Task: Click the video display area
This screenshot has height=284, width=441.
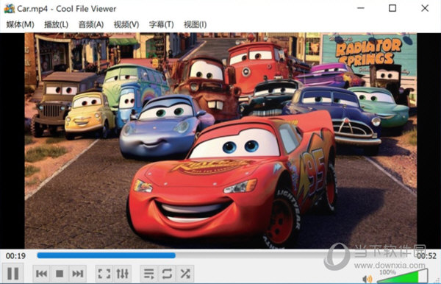Action: point(220,141)
